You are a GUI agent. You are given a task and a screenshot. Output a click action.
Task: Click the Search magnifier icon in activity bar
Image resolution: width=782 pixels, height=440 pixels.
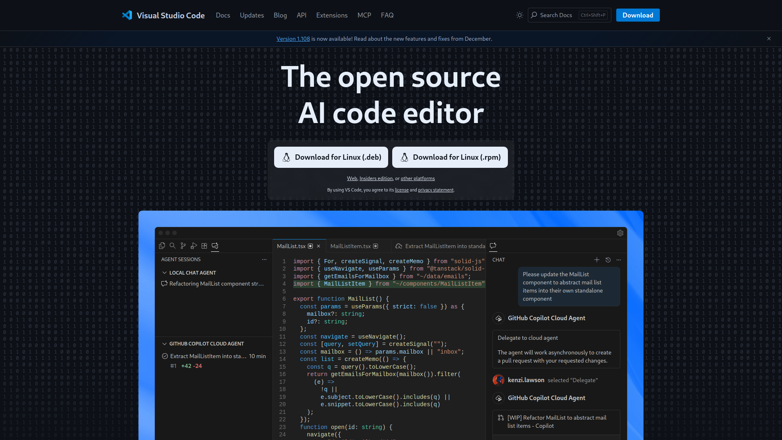(x=173, y=246)
